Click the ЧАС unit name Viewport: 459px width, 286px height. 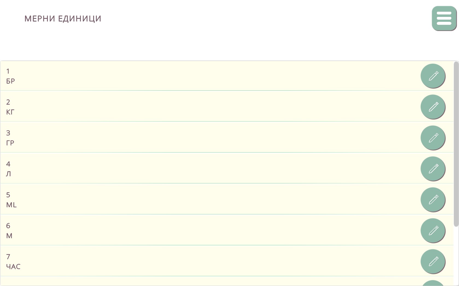coord(13,267)
